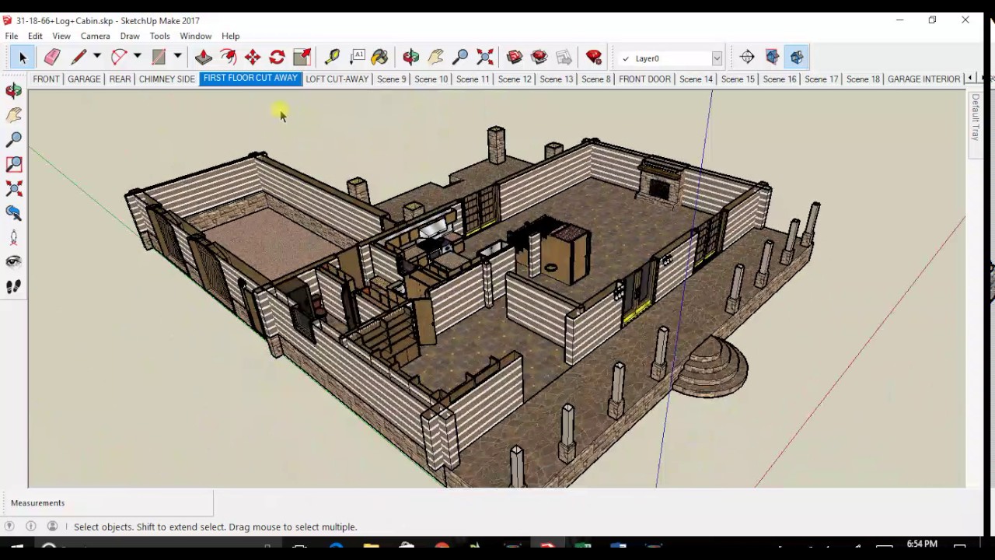Viewport: 995px width, 560px height.
Task: Activate the Look Around eye tool
Action: pyautogui.click(x=14, y=262)
